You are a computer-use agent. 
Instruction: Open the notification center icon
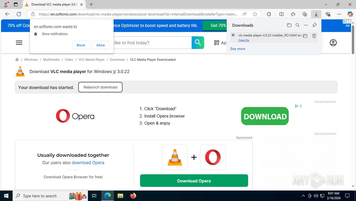(x=347, y=196)
